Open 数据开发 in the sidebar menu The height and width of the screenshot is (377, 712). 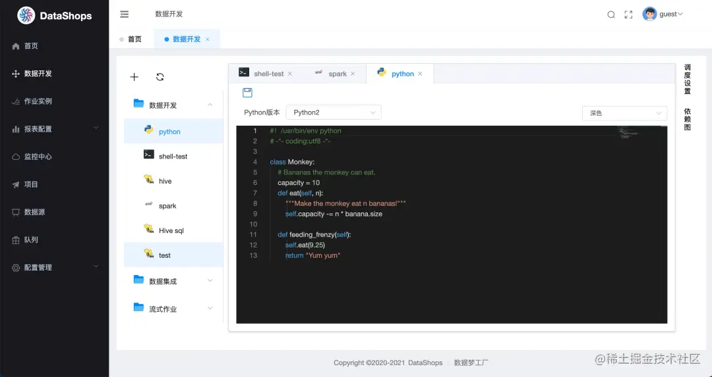coord(55,74)
